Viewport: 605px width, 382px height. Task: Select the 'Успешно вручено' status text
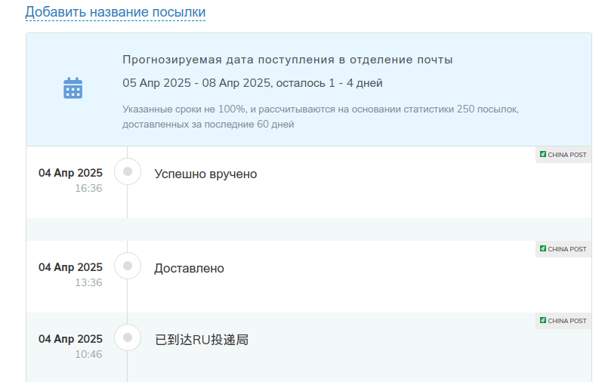(205, 174)
